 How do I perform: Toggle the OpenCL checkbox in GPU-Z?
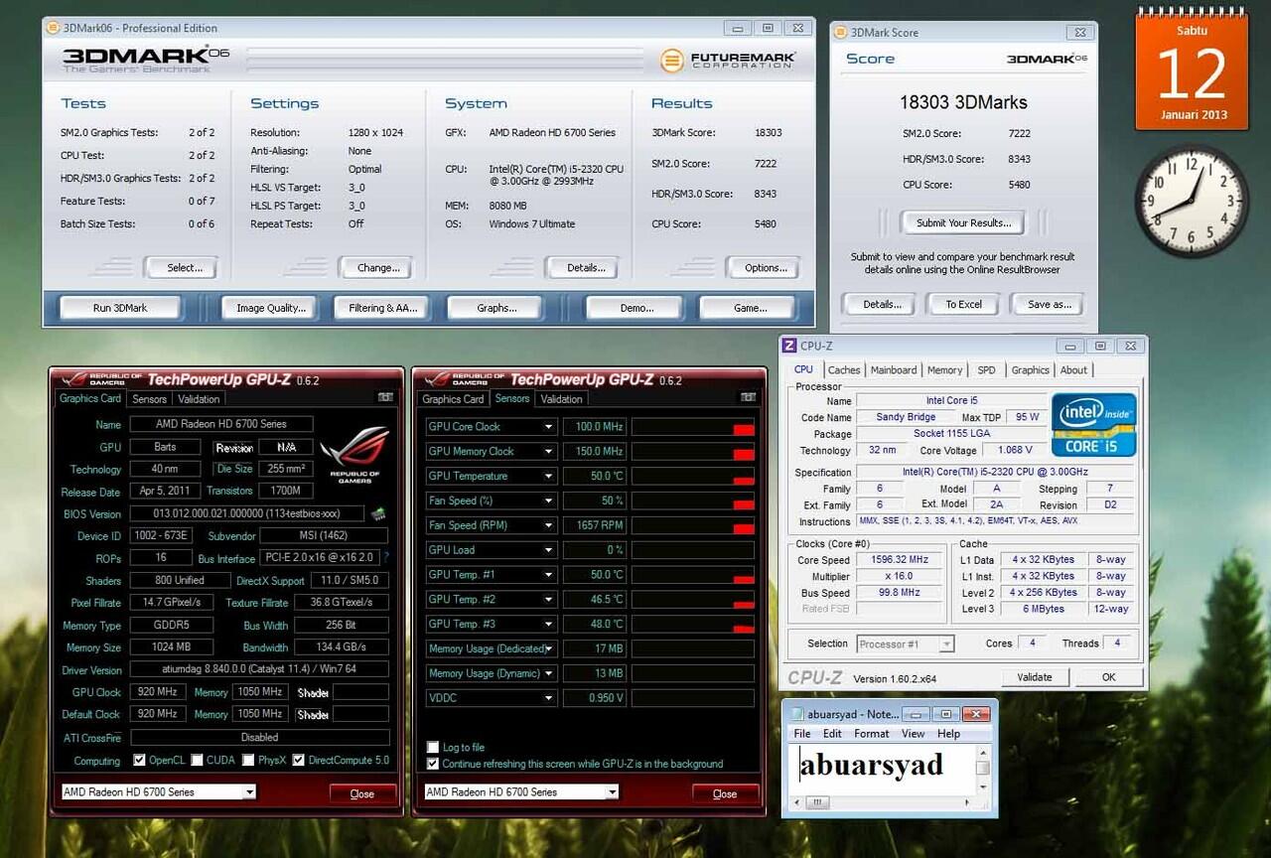point(139,761)
